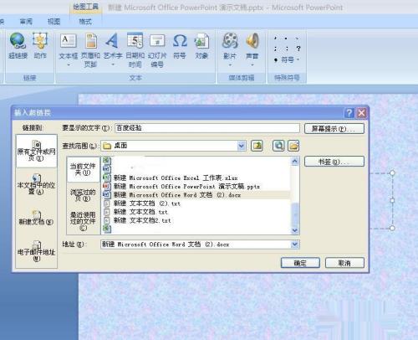The height and width of the screenshot is (340, 418).
Task: Click the file list scroll up arrow
Action: coord(295,161)
